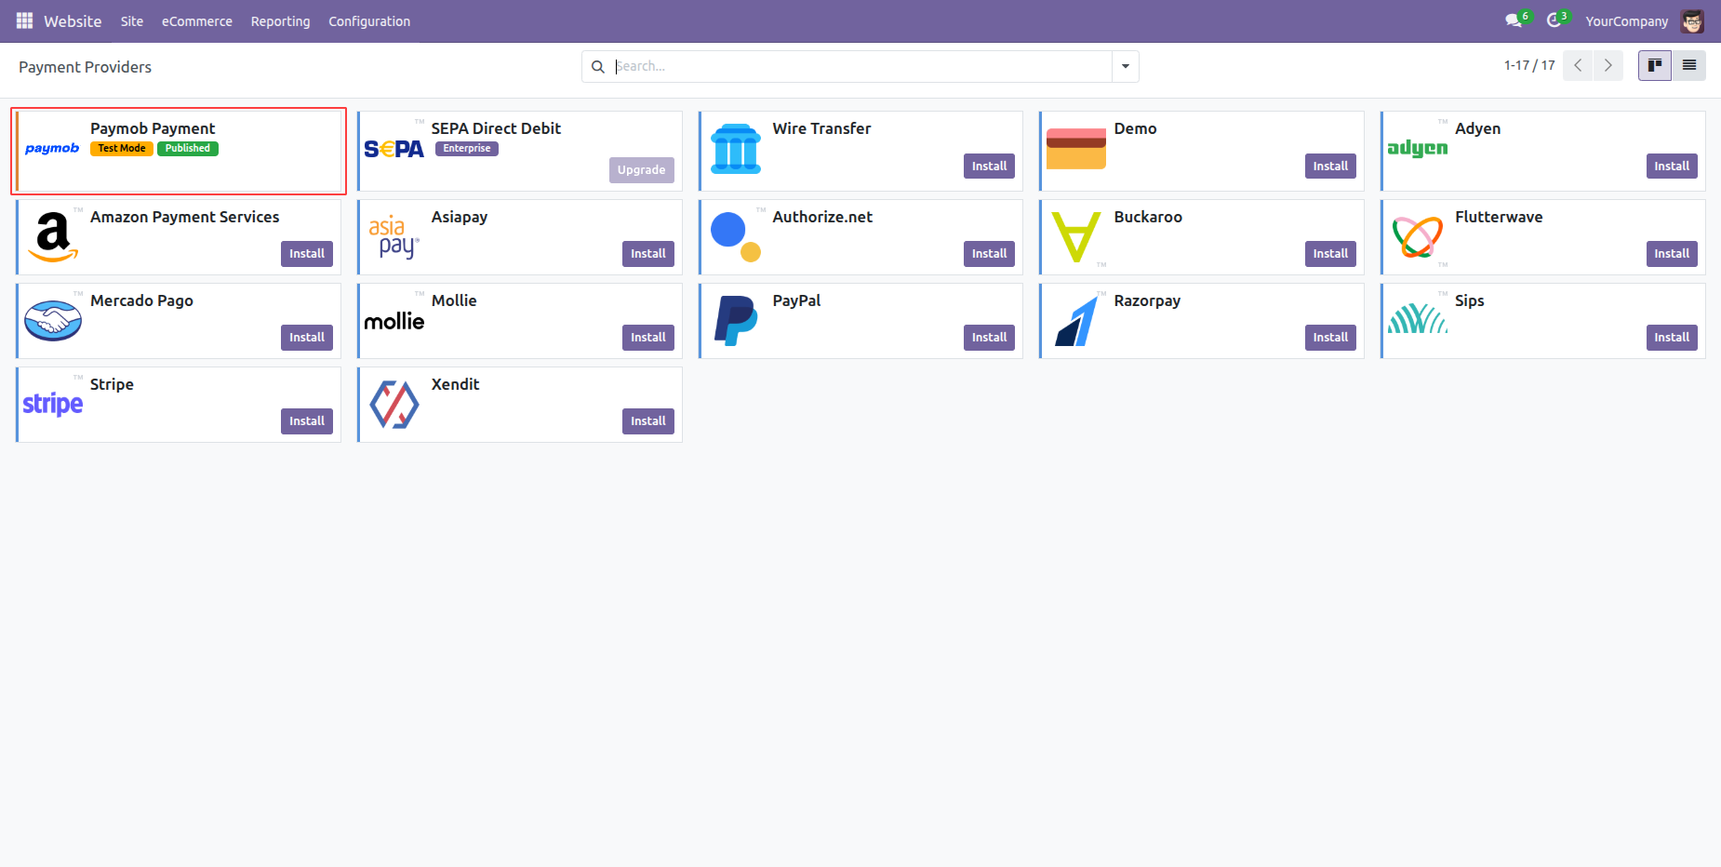Click the Payment Providers breadcrumb title
Viewport: 1721px width, 867px height.
coord(85,67)
